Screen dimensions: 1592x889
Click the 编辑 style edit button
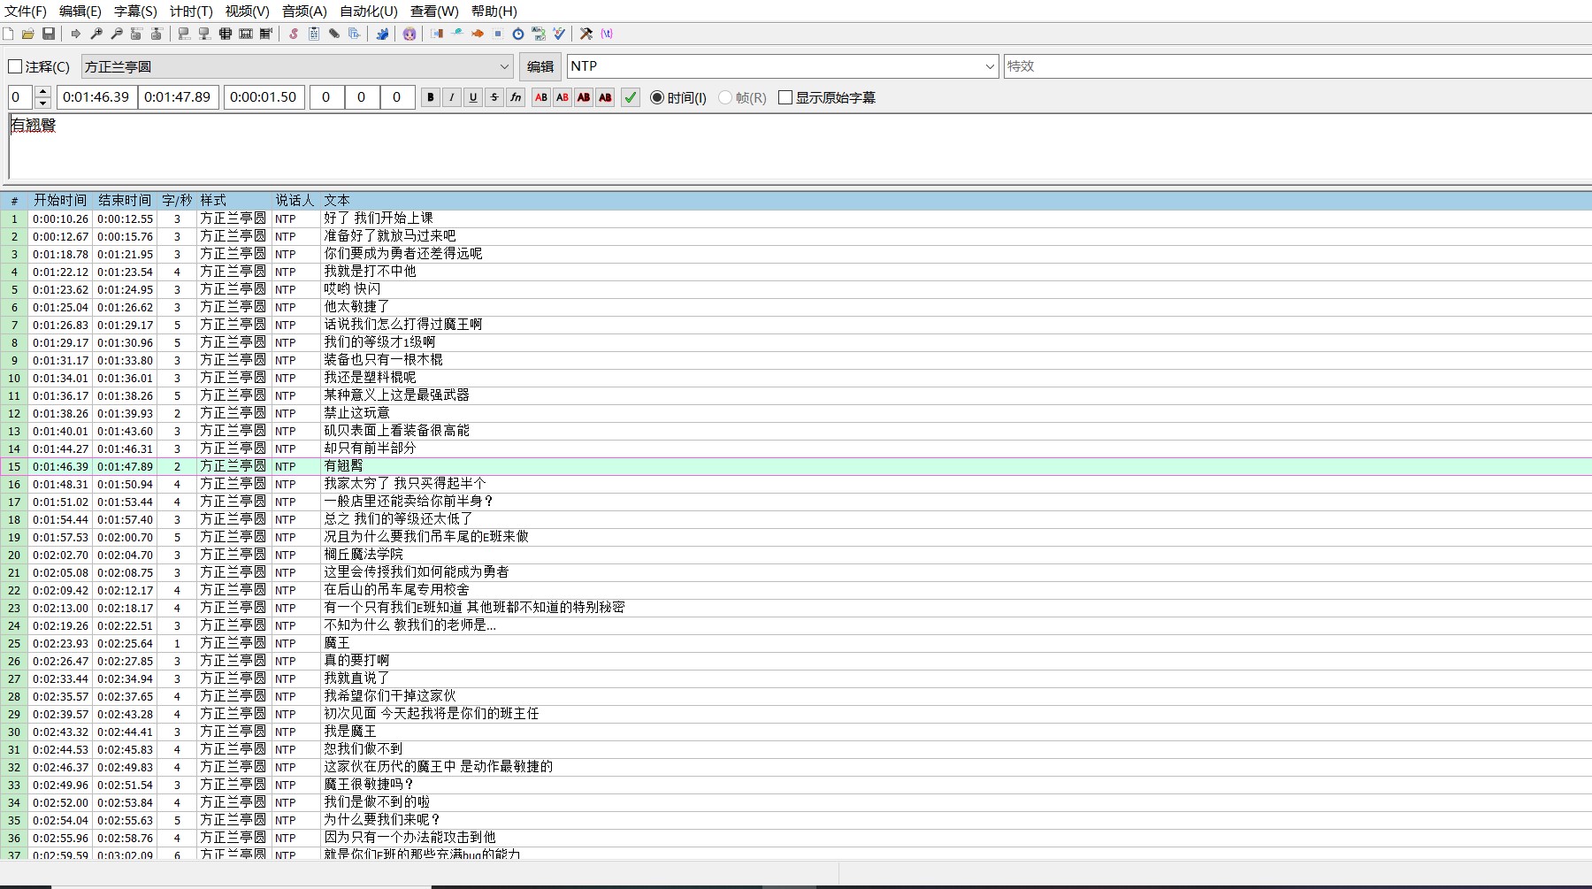click(x=540, y=66)
